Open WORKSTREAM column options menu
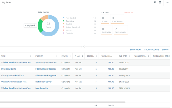Image resolution: width=172 pixels, height=108 pixels. point(148,56)
